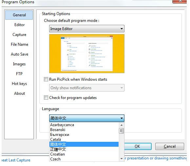This screenshot has height=166, width=190.
Task: Open the Only show notifications dropdown
Action: 86,88
